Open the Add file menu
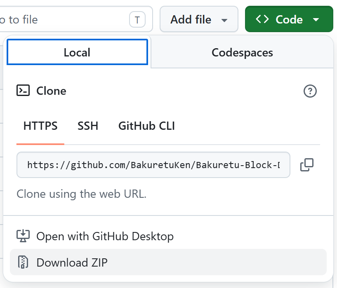337x288 pixels. pyautogui.click(x=191, y=19)
